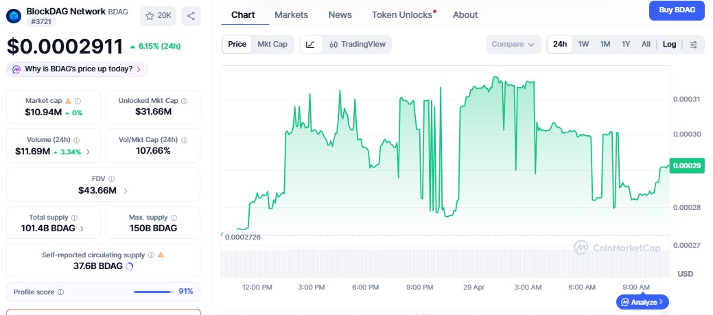713x315 pixels.
Task: Click info icon beside Volume (24h)
Action: [x=76, y=140]
